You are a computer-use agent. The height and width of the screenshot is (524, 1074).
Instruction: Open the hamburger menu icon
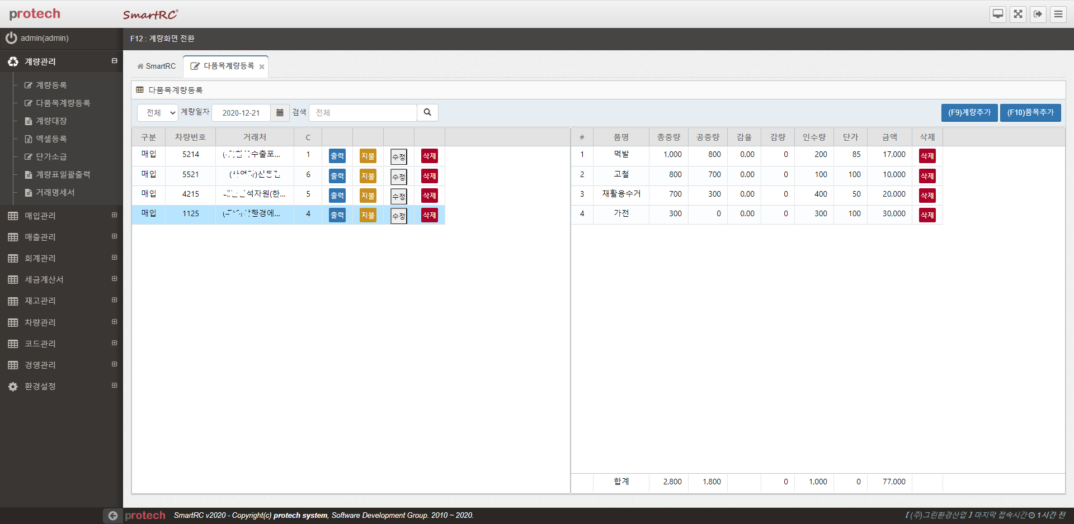click(x=1058, y=14)
